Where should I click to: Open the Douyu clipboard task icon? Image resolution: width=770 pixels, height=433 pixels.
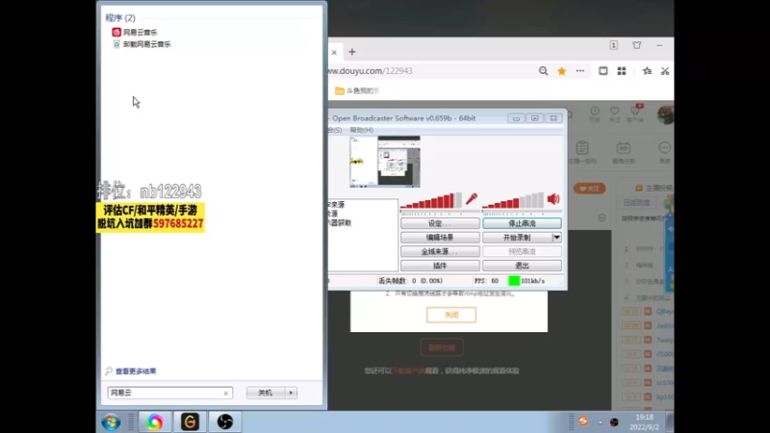click(582, 152)
